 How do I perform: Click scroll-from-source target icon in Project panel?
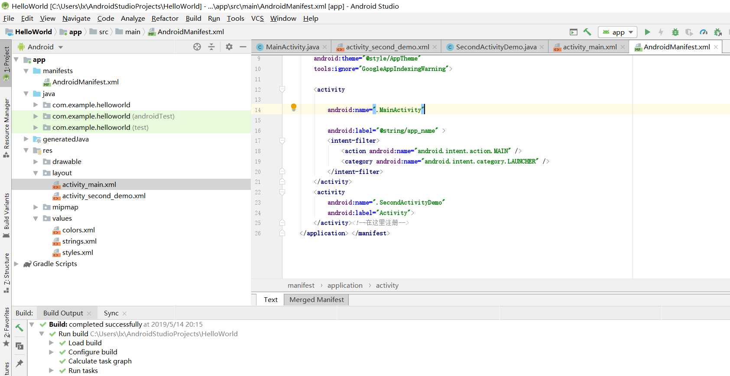tap(197, 47)
